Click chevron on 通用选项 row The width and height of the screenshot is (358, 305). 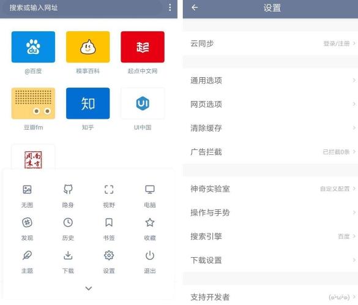[354, 80]
